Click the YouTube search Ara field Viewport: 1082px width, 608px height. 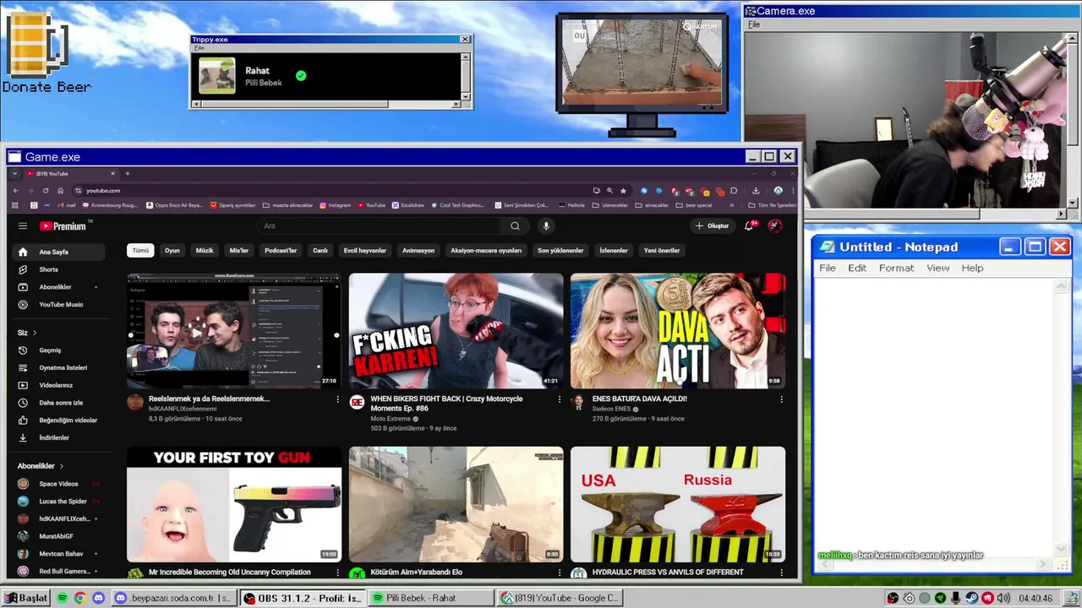pyautogui.click(x=380, y=225)
